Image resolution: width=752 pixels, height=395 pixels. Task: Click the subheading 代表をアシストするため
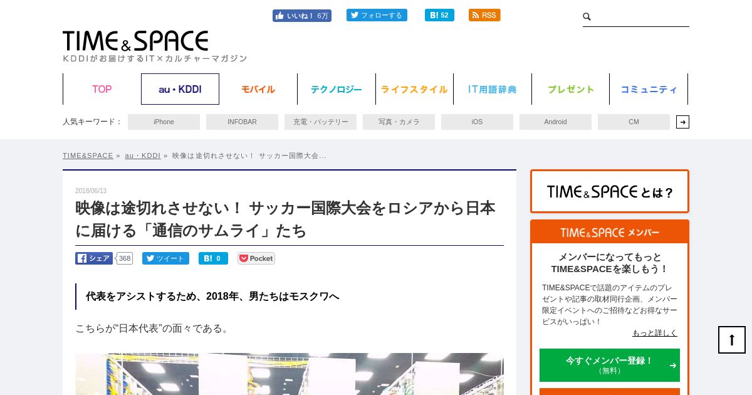(212, 296)
